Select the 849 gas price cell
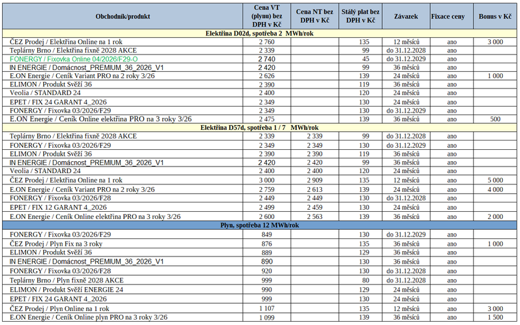520x325 pixels. tap(266, 234)
